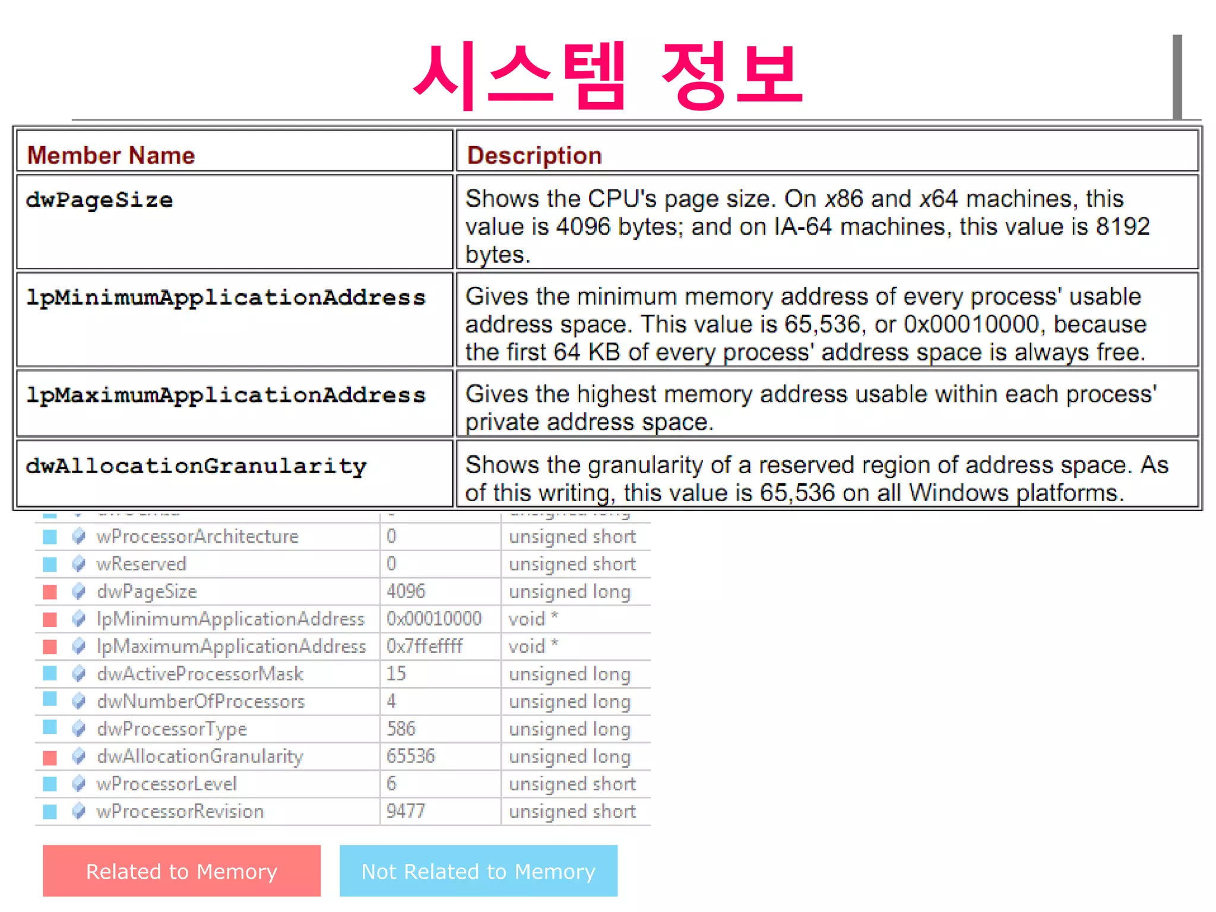Click the value 65536 for dwAllocationGranularity
This screenshot has height=912, width=1216.
click(410, 756)
